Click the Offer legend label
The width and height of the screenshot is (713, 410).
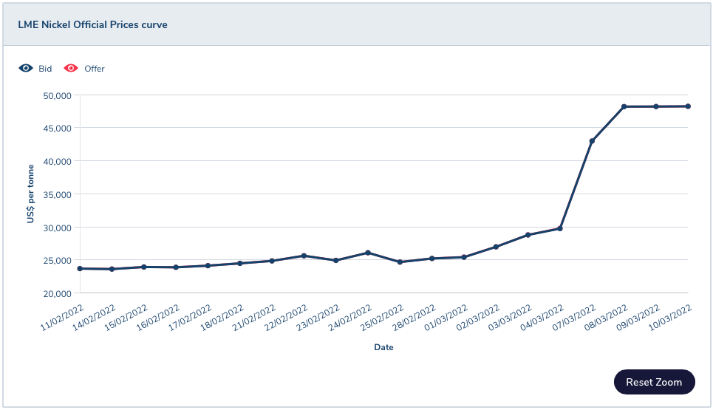click(95, 69)
